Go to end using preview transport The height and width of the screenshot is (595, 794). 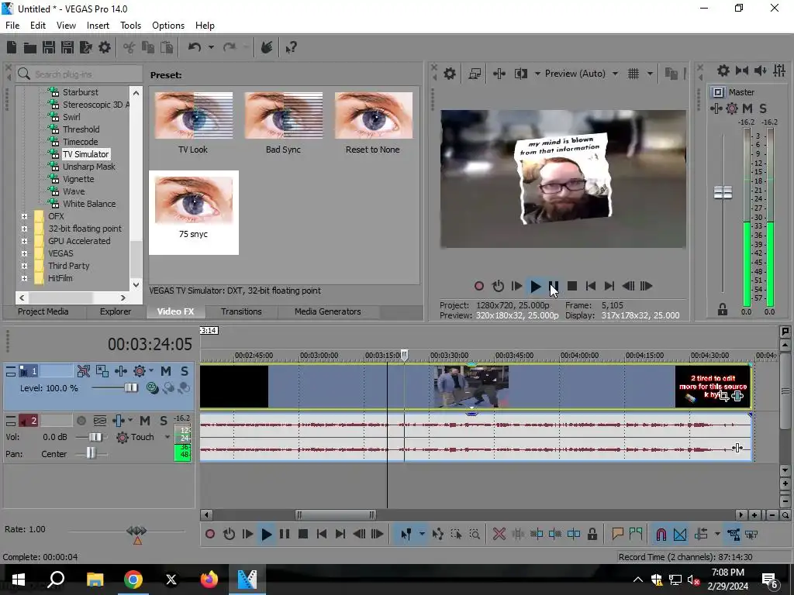point(609,287)
